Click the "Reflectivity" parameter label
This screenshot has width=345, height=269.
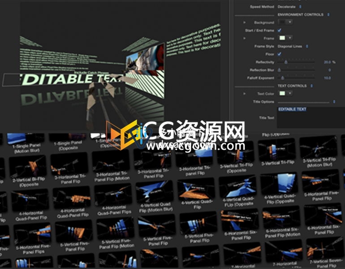coord(265,62)
